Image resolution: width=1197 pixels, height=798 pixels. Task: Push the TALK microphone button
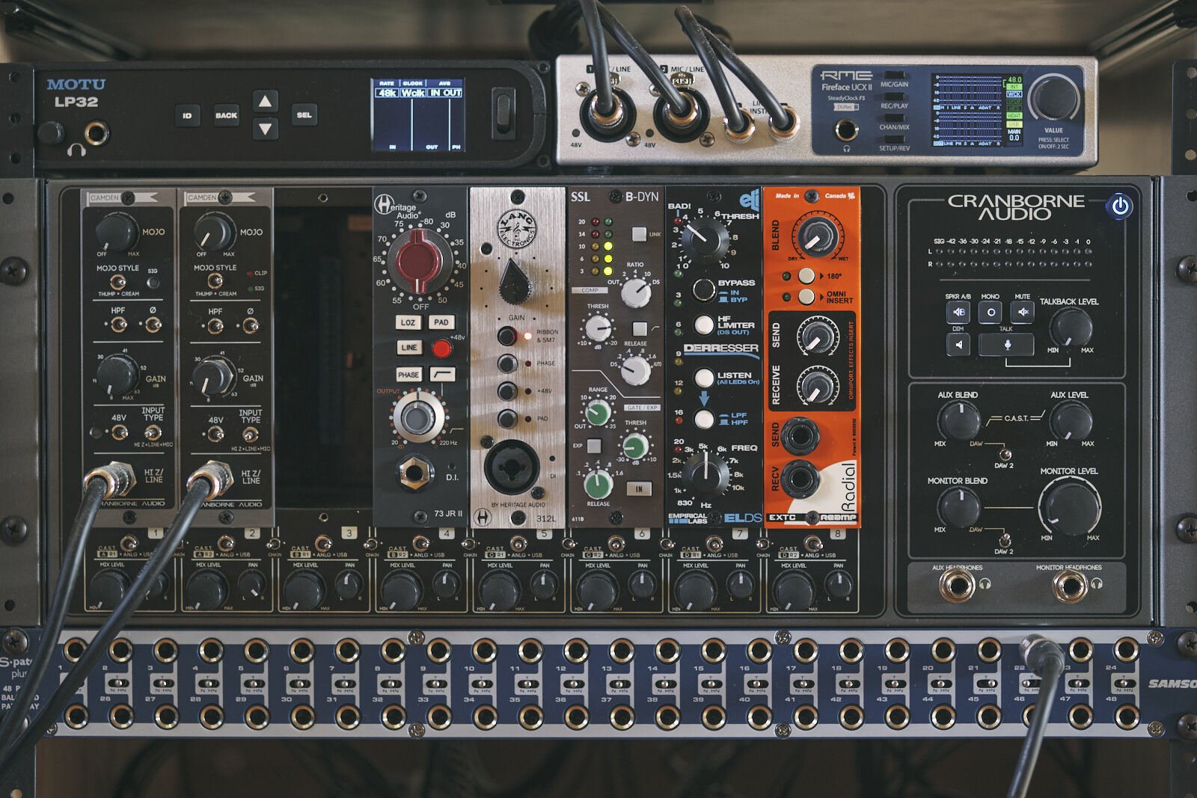click(x=1007, y=345)
